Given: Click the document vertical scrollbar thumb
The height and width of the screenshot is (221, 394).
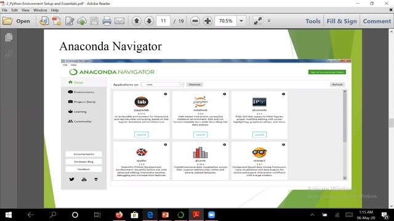Looking at the screenshot, I should pyautogui.click(x=392, y=123).
